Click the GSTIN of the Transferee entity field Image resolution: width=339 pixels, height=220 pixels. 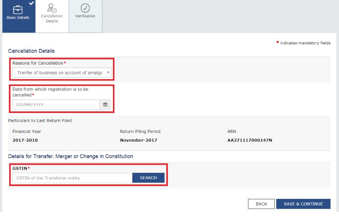click(x=72, y=178)
